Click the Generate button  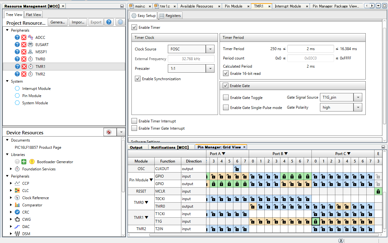pos(57,22)
